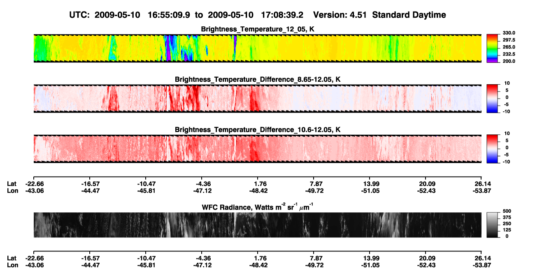Click latitude '-16.57' on the axis above WFC Radiance

click(90, 184)
